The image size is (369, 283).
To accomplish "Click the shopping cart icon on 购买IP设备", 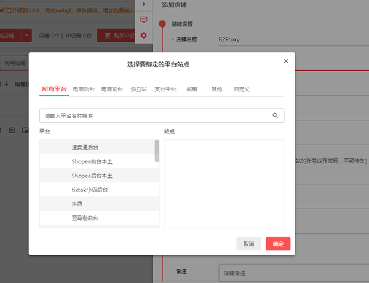I will coord(108,36).
